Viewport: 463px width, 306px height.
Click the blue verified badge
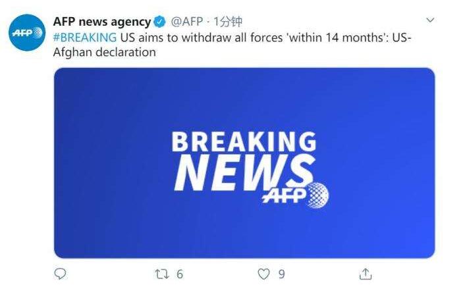click(160, 22)
